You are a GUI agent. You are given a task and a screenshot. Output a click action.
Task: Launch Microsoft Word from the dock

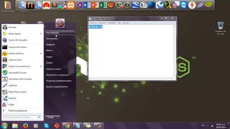click(x=87, y=5)
